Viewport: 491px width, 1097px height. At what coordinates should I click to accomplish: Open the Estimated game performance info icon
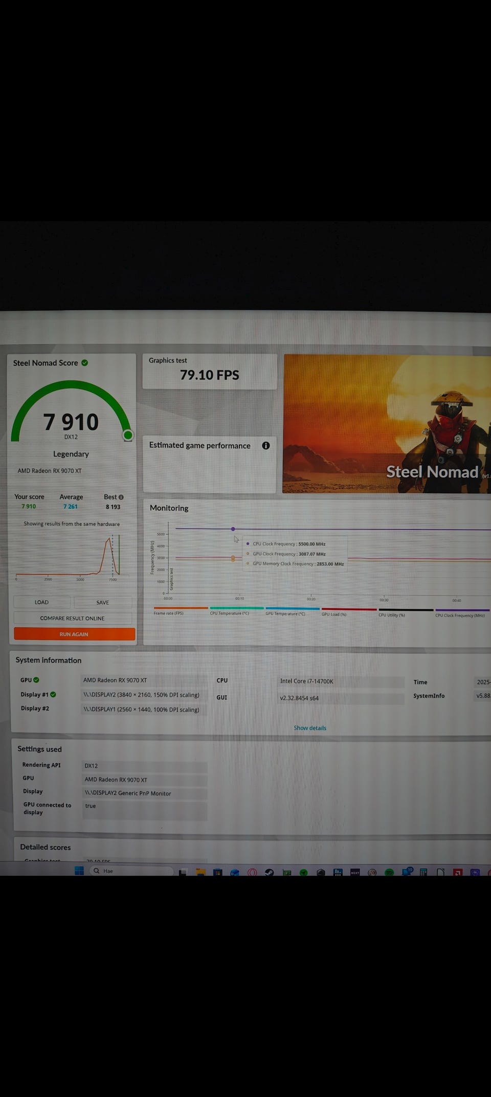tap(266, 446)
